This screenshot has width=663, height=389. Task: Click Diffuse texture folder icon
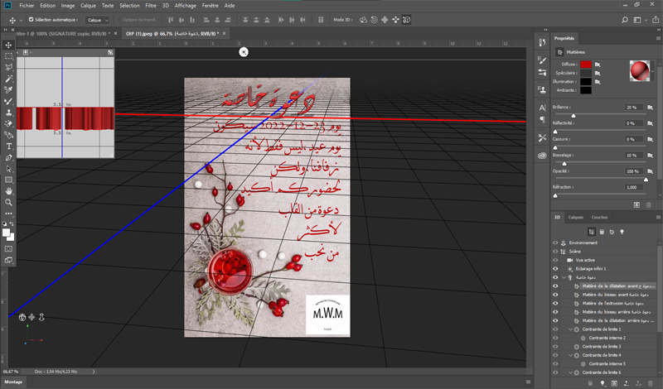[x=598, y=65]
